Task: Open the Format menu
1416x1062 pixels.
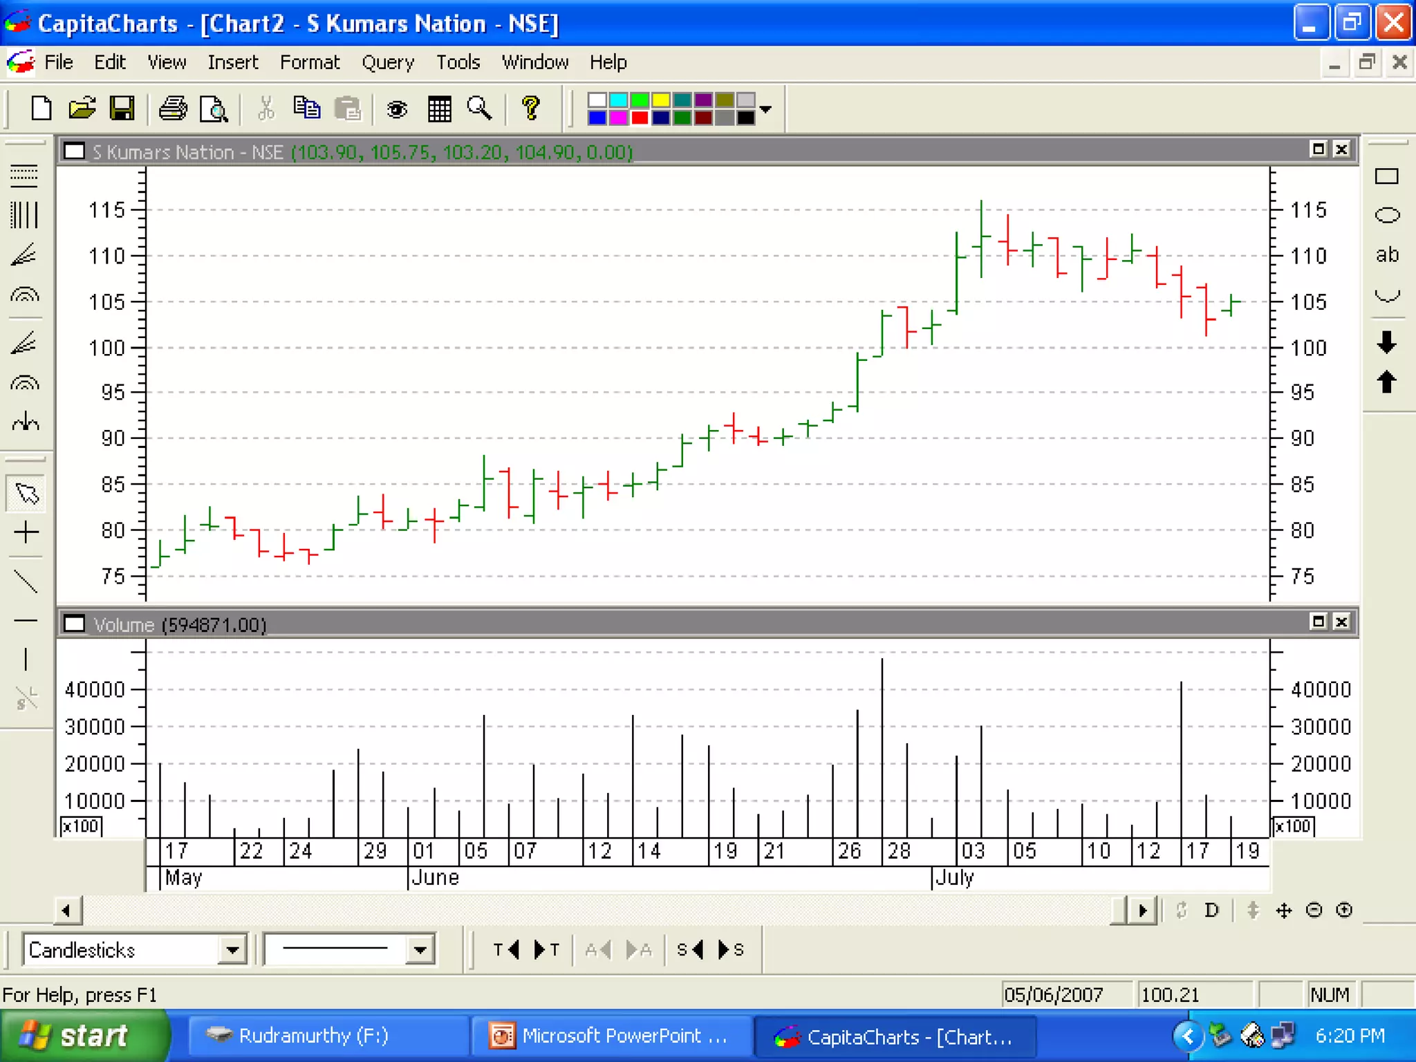Action: pyautogui.click(x=310, y=62)
